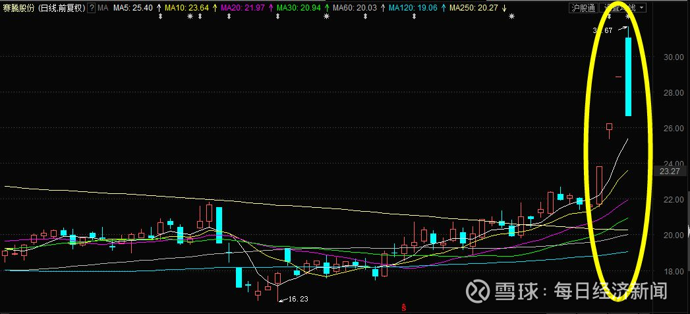Select the MA30: 20.94 indicator text
This screenshot has height=314, width=690.
299,8
